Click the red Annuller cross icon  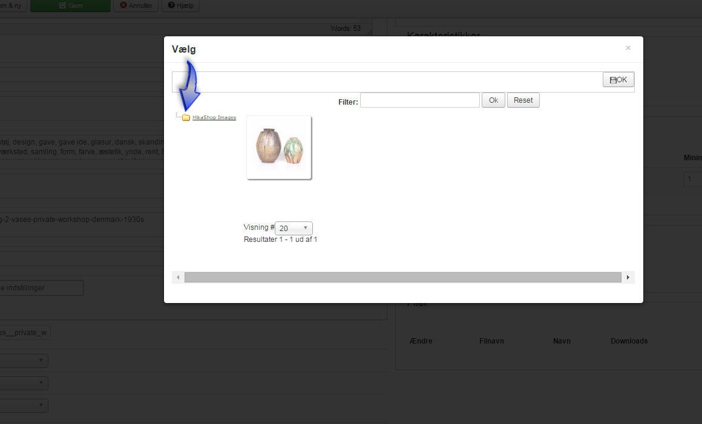(123, 5)
